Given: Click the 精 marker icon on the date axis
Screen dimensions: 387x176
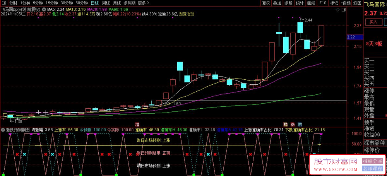Looking at the screenshot, I should tap(286, 125).
